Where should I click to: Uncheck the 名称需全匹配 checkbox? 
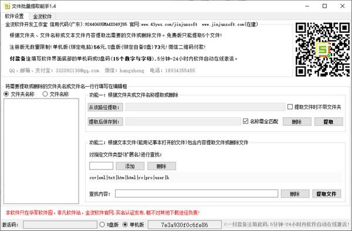click(x=245, y=121)
